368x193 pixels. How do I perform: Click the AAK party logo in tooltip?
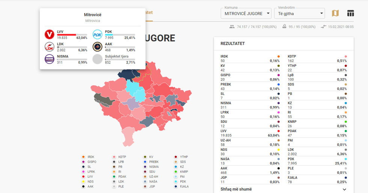97,47
